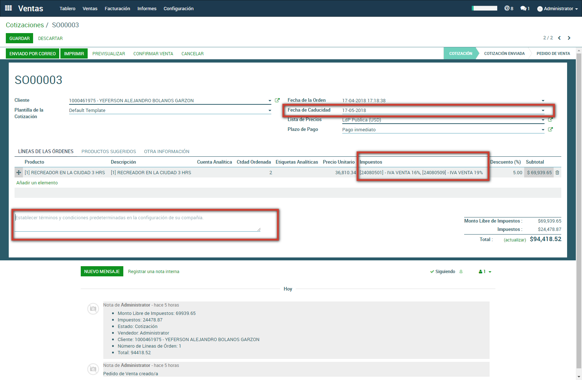Image resolution: width=582 pixels, height=380 pixels.
Task: Open the Administrator user menu
Action: point(557,9)
